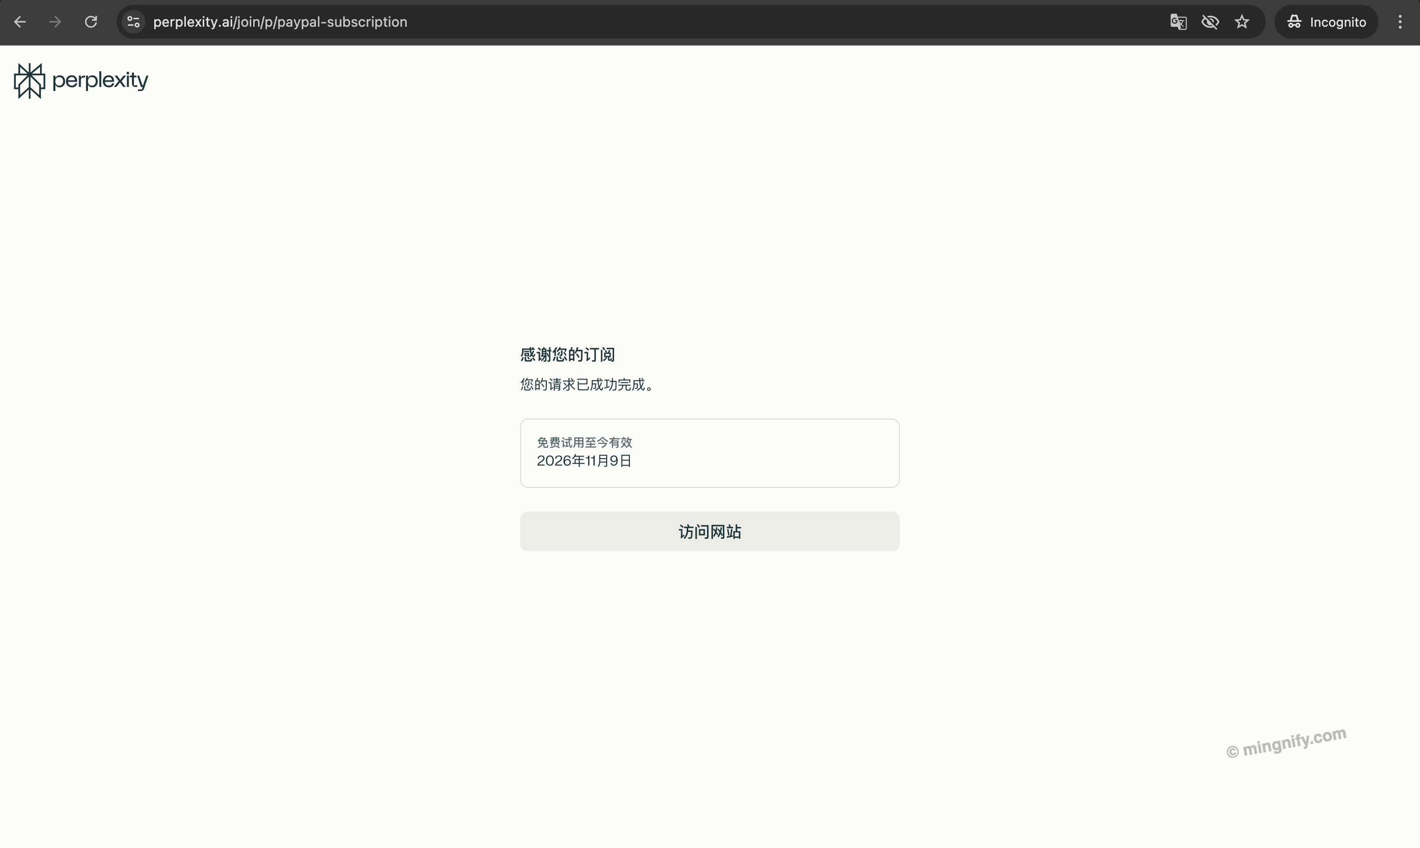1420x848 pixels.
Task: Click the 访问网站 button
Action: click(x=709, y=531)
